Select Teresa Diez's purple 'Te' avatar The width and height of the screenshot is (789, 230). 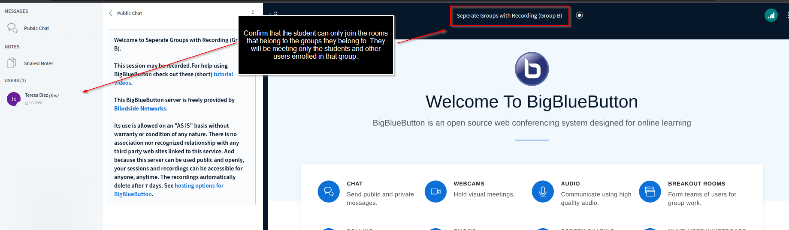point(14,99)
